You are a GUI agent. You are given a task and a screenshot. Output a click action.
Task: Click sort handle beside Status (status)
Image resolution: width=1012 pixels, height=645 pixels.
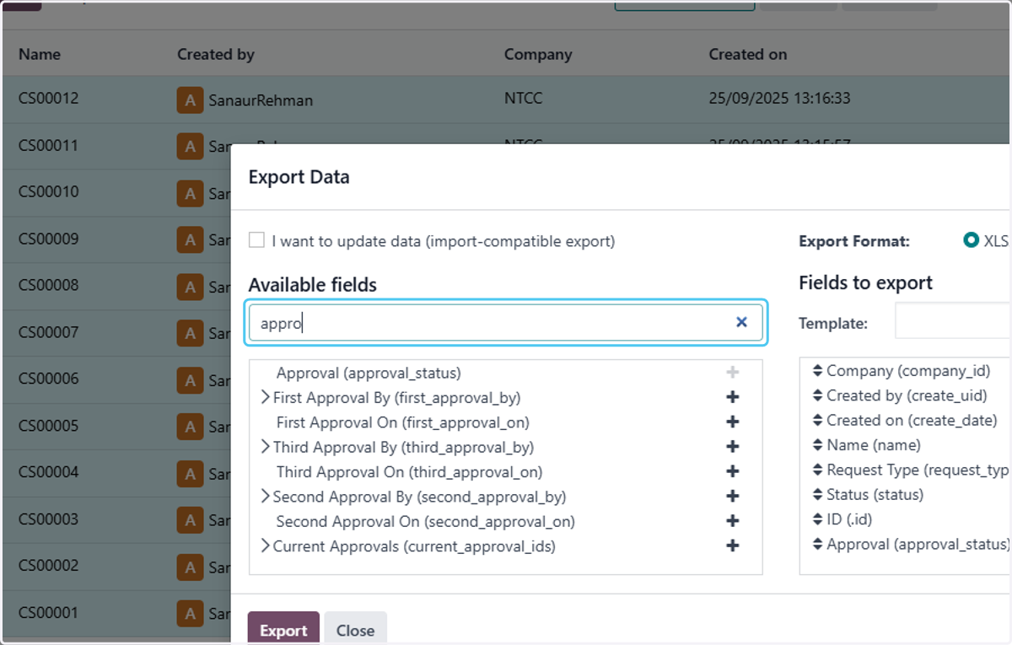[x=817, y=495]
